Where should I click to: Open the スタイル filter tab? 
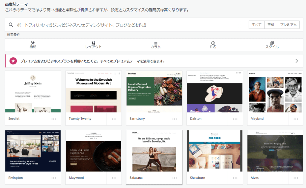click(x=272, y=45)
